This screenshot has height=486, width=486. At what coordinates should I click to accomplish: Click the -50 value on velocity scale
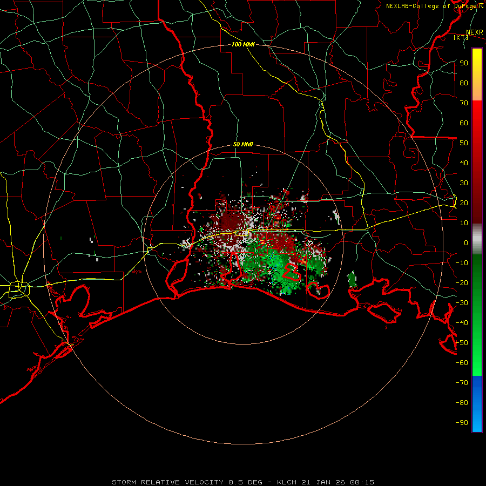click(462, 343)
